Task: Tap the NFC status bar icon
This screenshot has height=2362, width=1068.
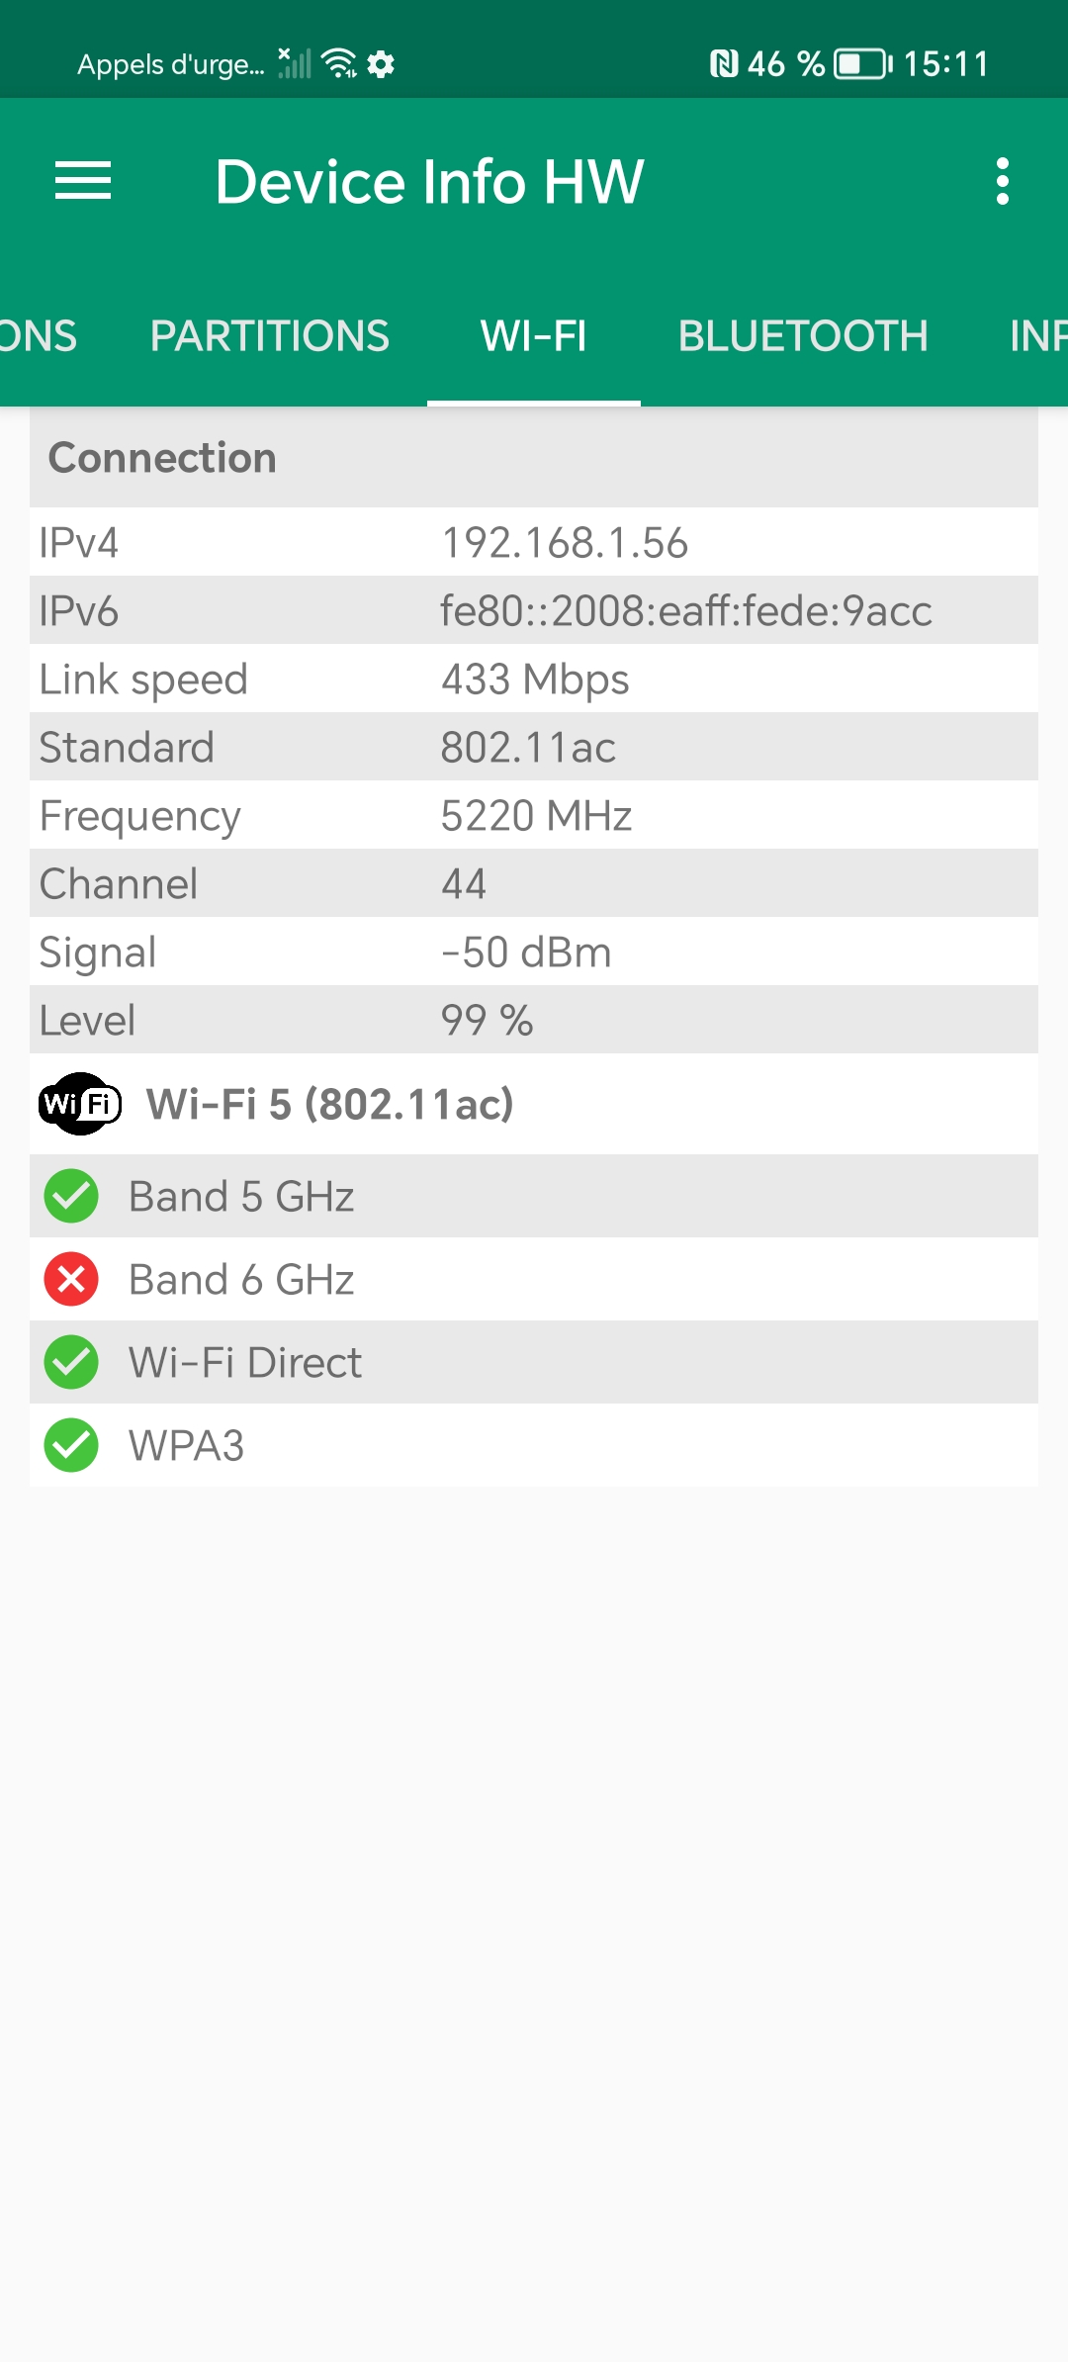Action: (x=724, y=64)
